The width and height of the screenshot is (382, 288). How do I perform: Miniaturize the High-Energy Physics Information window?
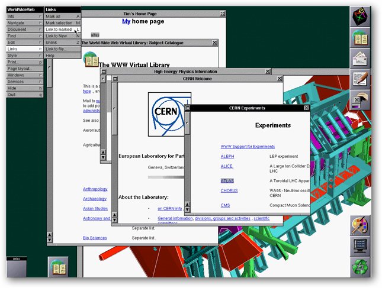pos(104,72)
